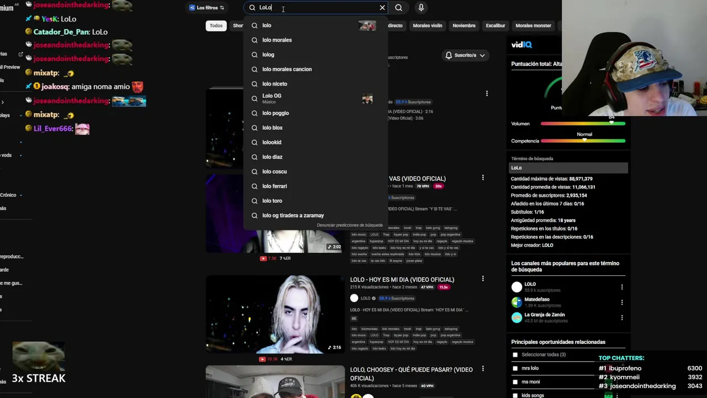
Task: Open three-dot menu for 'QUÉ PUEDE PASAR' video
Action: tap(483, 369)
